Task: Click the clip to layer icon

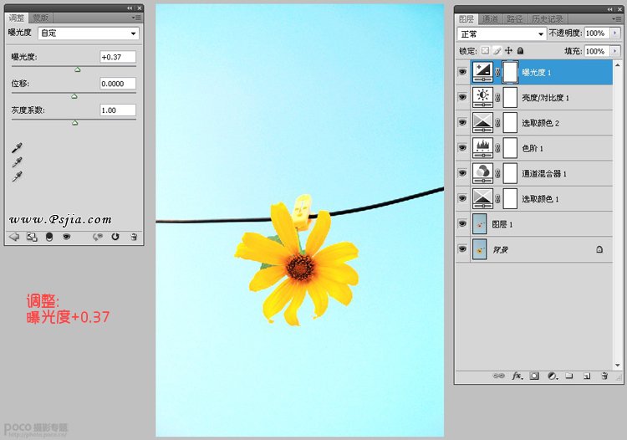Action: pyautogui.click(x=49, y=237)
